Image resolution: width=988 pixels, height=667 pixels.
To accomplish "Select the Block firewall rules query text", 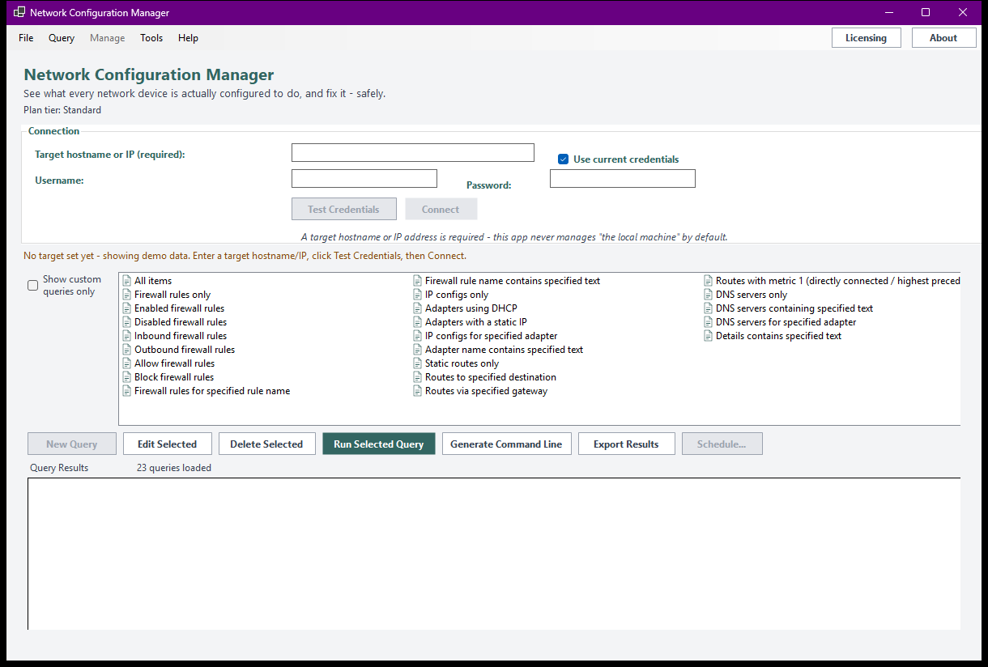I will pyautogui.click(x=174, y=377).
